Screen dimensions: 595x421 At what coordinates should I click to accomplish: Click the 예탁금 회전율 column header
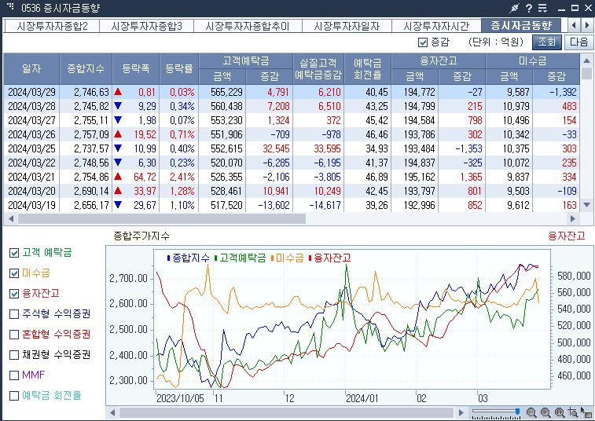pyautogui.click(x=367, y=68)
